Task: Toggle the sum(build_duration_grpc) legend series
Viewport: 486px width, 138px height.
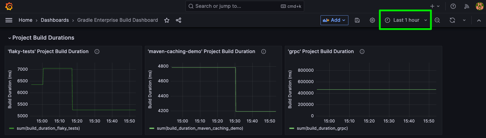Action: pos(322,128)
